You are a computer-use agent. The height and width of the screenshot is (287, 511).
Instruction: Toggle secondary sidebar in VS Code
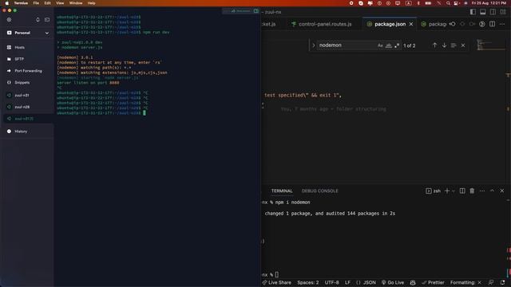coord(493,12)
